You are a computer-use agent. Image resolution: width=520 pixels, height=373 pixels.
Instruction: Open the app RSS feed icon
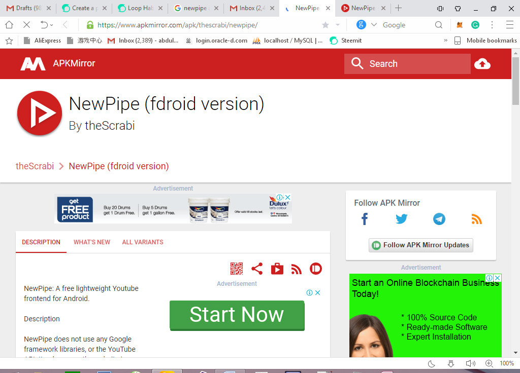point(297,269)
